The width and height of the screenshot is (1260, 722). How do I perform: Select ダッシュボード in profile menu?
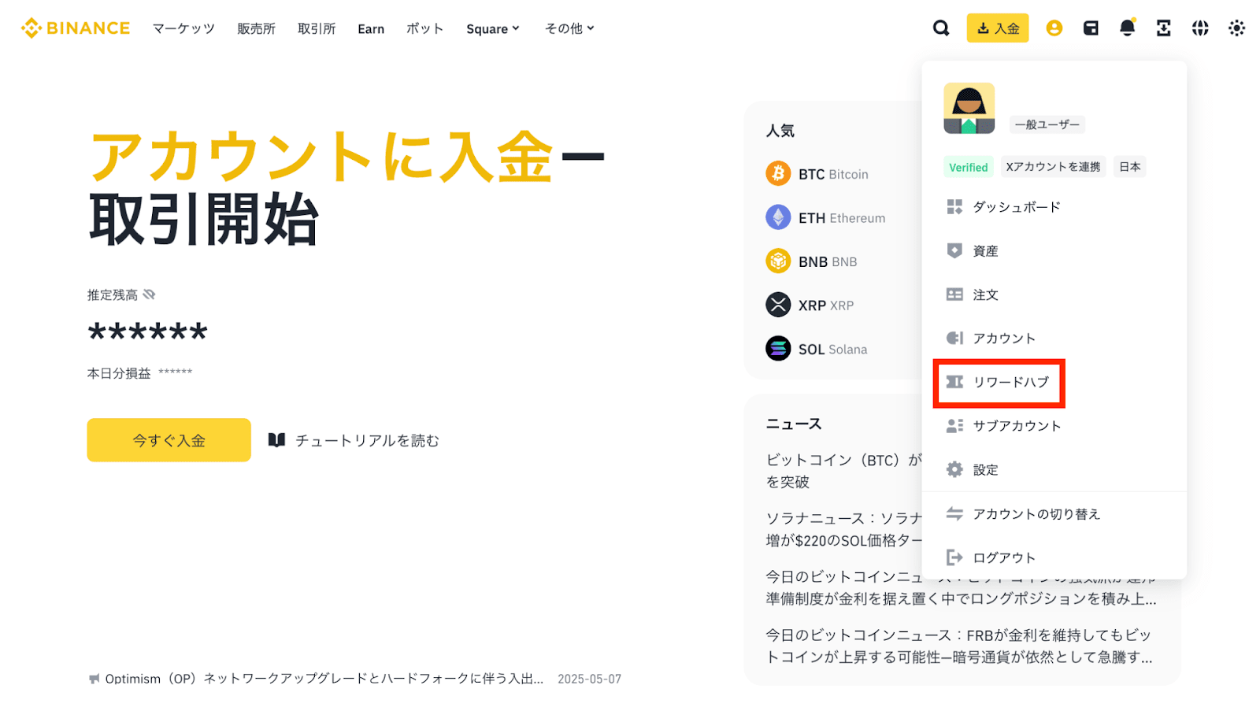1054,207
